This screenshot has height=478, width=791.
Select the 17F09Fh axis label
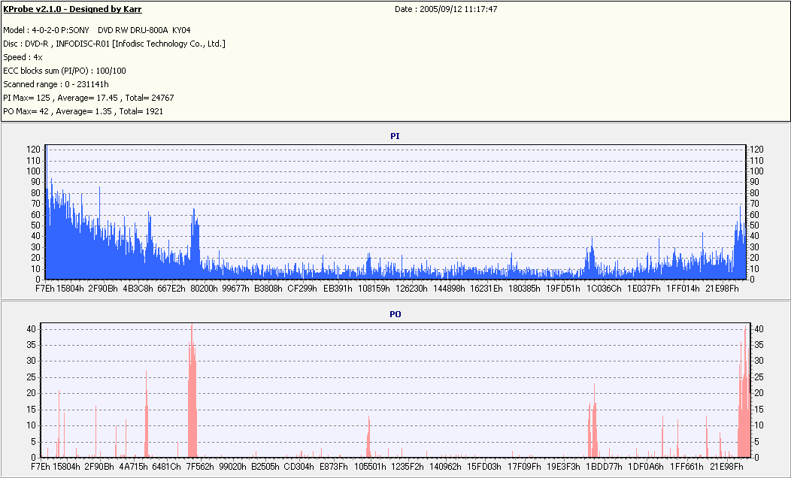click(x=524, y=467)
